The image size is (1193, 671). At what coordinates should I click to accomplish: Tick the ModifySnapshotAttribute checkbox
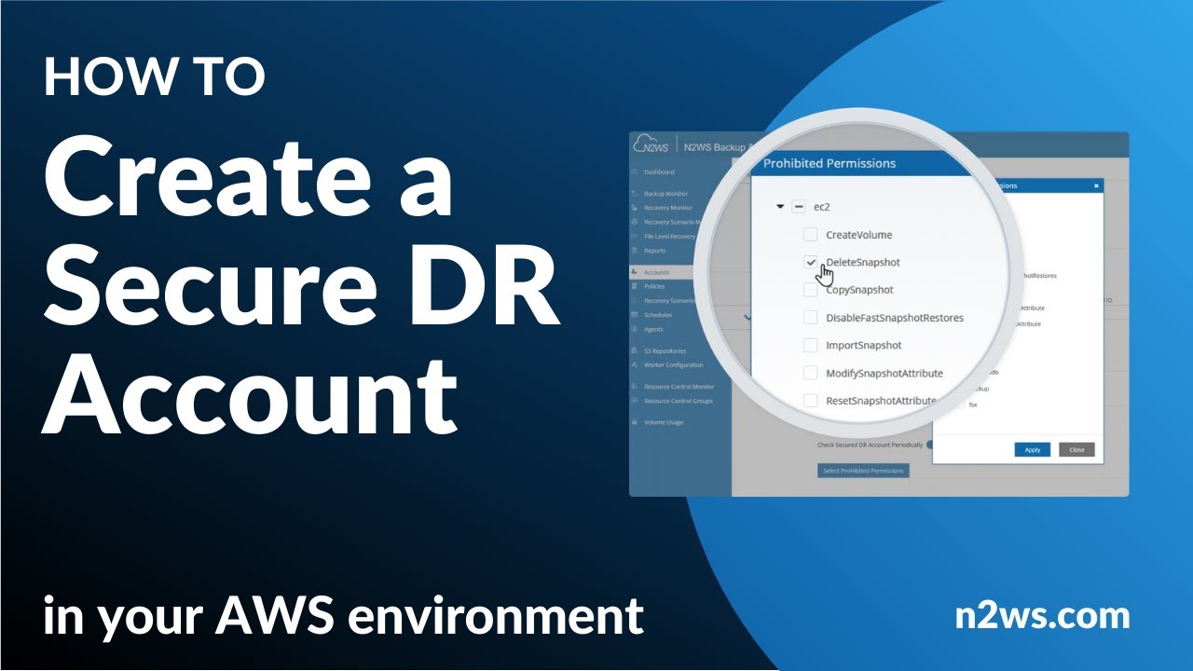[811, 374]
